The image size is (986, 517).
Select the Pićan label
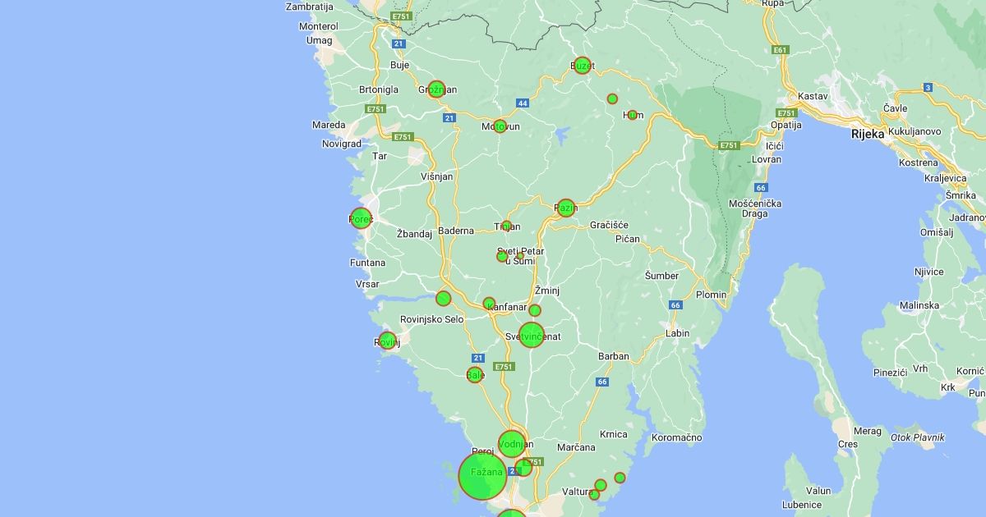(x=628, y=239)
